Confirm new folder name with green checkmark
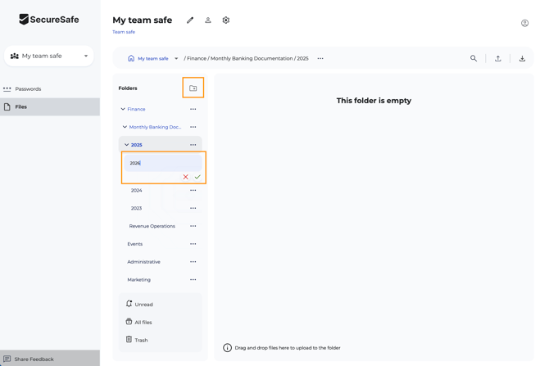 pyautogui.click(x=197, y=177)
